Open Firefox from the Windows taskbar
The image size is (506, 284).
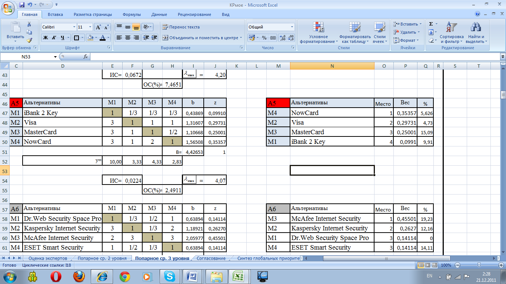79,276
